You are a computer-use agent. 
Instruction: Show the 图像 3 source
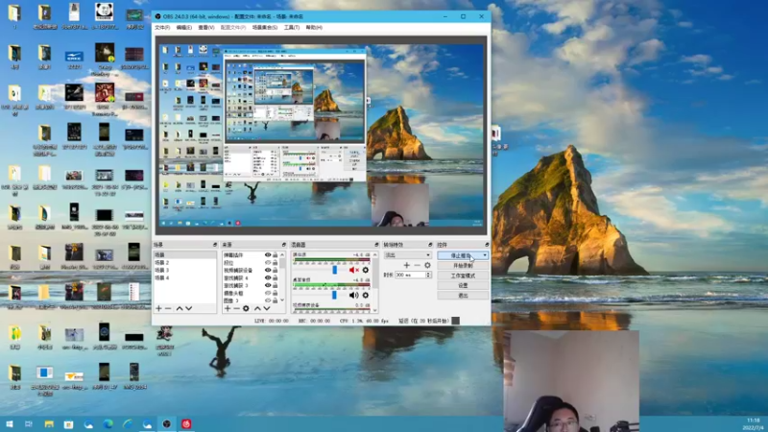coord(268,300)
